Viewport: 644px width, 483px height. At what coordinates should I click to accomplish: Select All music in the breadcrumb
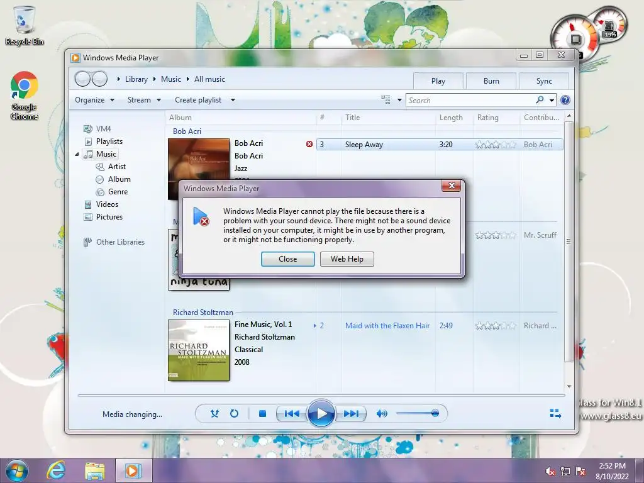point(209,79)
